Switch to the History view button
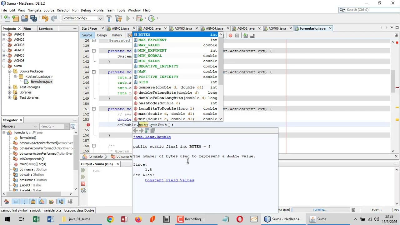 117,35
